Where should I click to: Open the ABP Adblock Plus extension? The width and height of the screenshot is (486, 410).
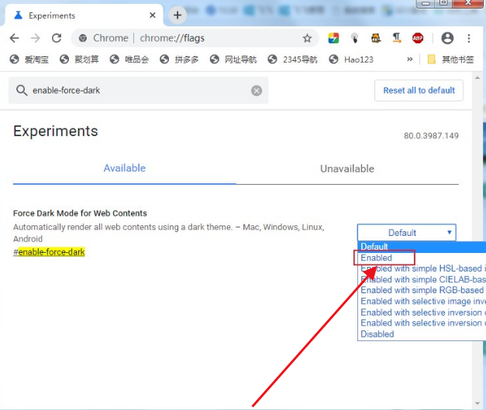[x=418, y=38]
